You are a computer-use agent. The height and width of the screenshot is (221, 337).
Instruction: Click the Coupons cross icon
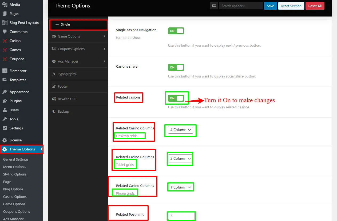5,59
